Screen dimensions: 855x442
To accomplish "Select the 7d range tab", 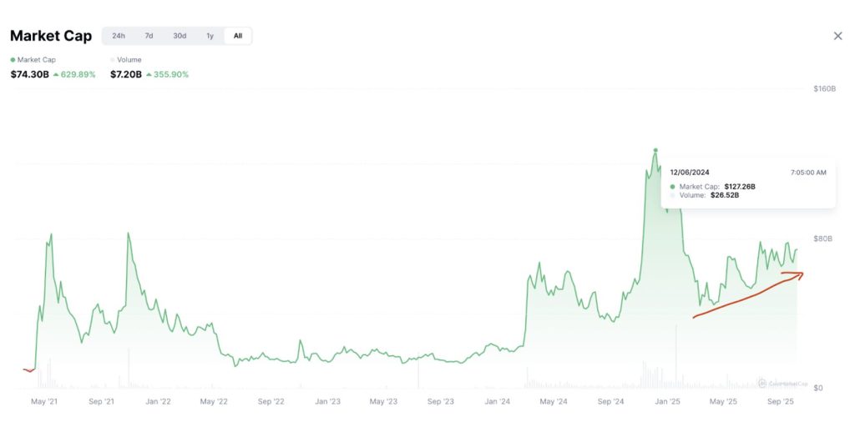I will click(x=149, y=36).
